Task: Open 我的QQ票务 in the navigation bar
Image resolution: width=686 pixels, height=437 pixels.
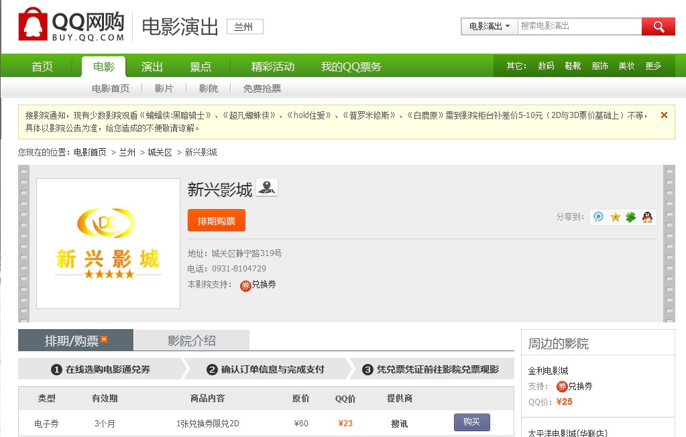Action: pos(351,66)
